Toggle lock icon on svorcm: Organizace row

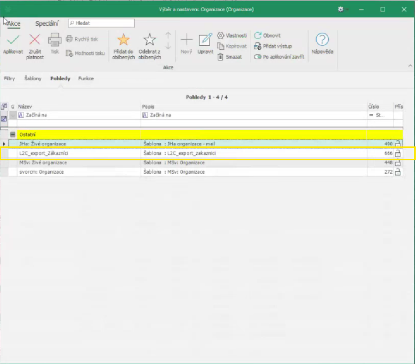coord(397,172)
